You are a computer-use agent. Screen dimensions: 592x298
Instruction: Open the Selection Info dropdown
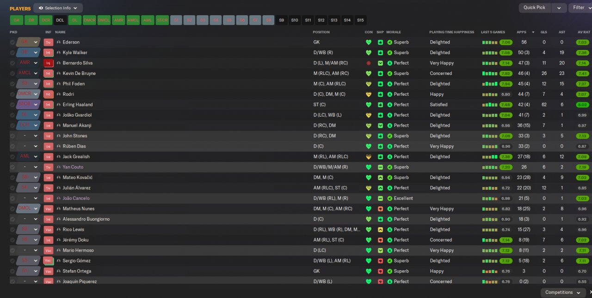(x=58, y=8)
